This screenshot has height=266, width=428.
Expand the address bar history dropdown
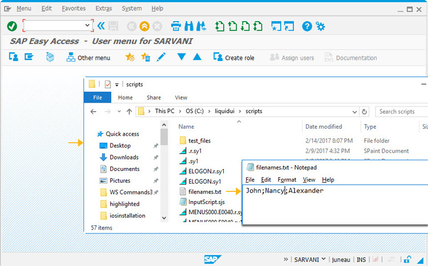tap(354, 112)
